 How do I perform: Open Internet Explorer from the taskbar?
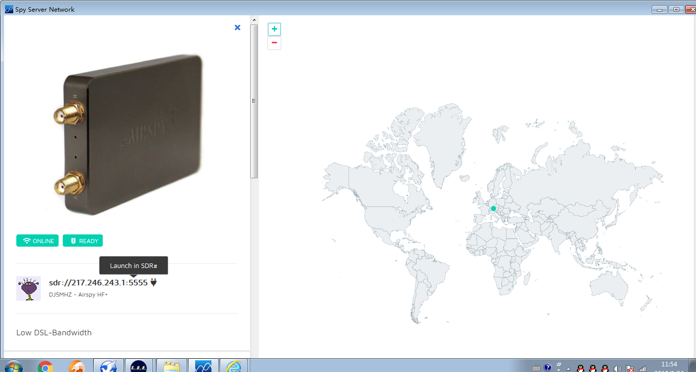point(234,365)
